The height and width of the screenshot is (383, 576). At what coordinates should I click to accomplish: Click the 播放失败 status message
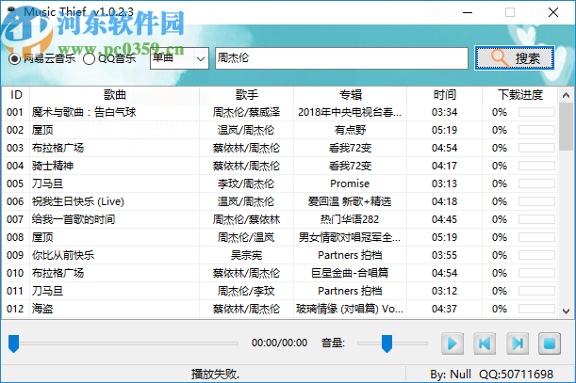point(215,375)
